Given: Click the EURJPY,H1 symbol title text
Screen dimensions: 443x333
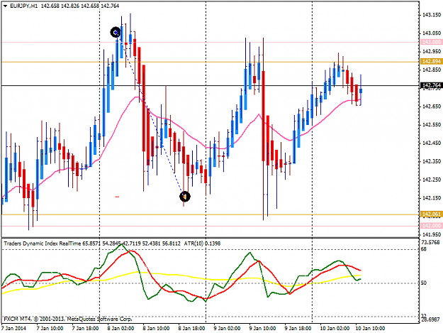Looking at the screenshot, I should click(x=23, y=6).
